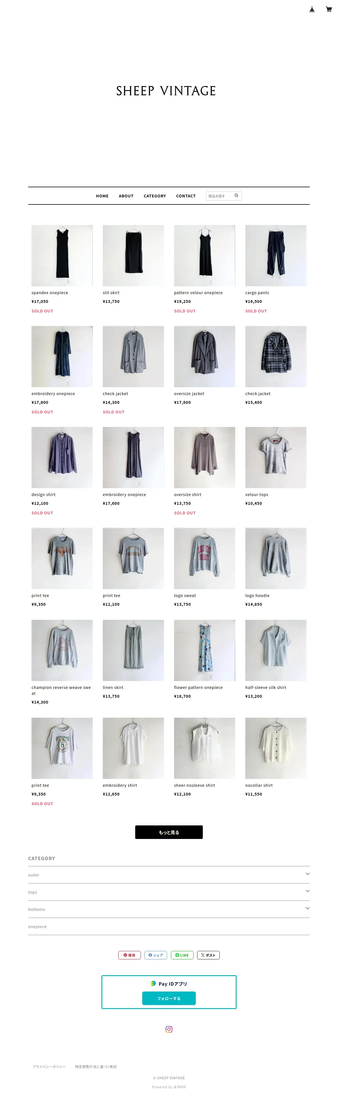The width and height of the screenshot is (338, 1097).
Task: Expand the bottoms category chevron
Action: pyautogui.click(x=307, y=908)
